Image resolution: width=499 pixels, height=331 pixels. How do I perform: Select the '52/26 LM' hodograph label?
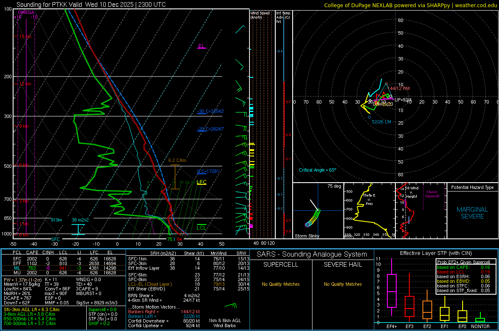point(381,122)
